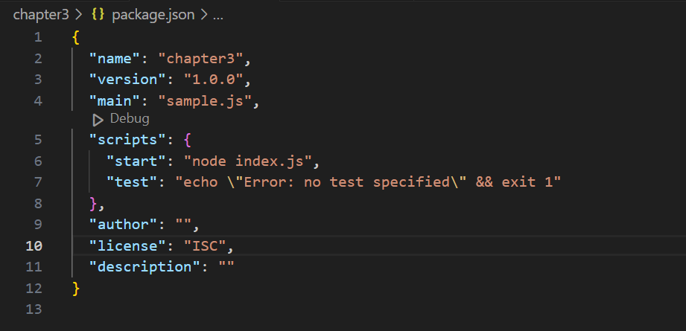Viewport: 686px width, 331px height.
Task: Click the "ISC" license value
Action: pyautogui.click(x=205, y=246)
